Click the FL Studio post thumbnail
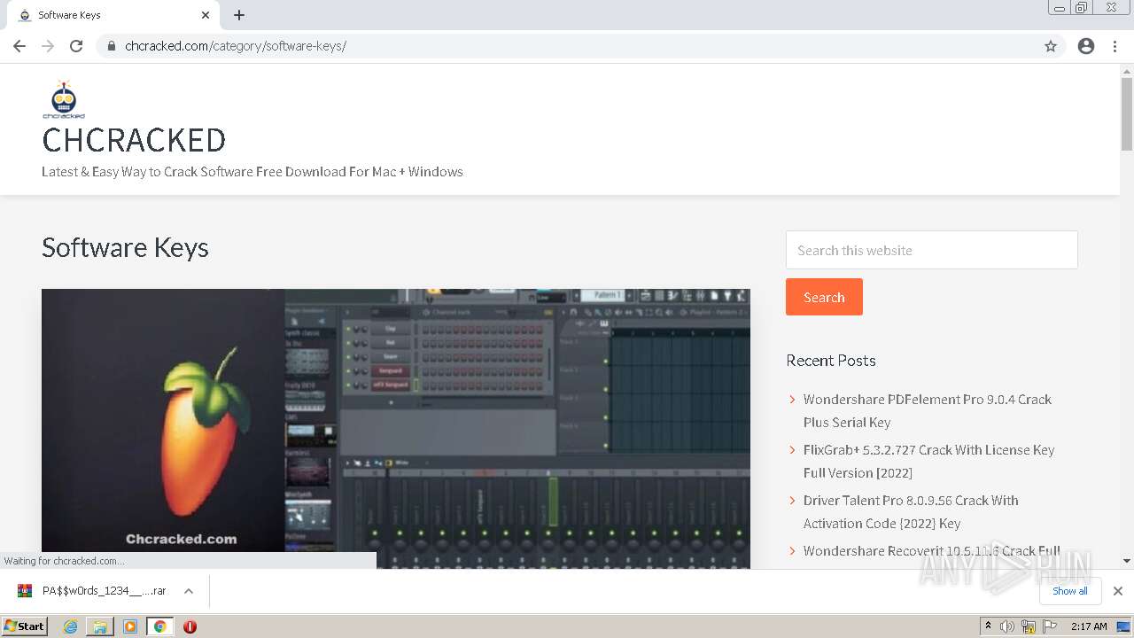The image size is (1134, 638). (396, 428)
